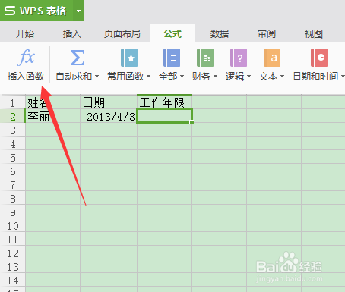Select row header 1
Viewport: 345px width, 292px height.
pos(12,102)
